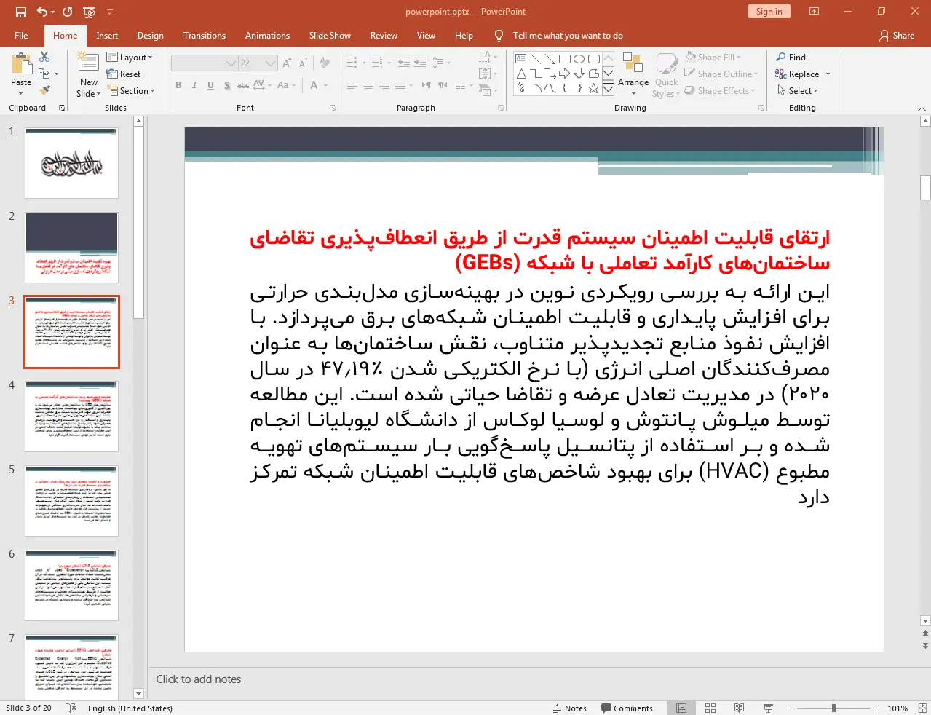The height and width of the screenshot is (715, 931).
Task: Click the Sign in button
Action: (x=769, y=11)
